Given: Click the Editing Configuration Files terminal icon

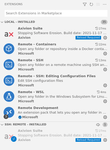Looking at the screenshot, I should (x=9, y=81).
